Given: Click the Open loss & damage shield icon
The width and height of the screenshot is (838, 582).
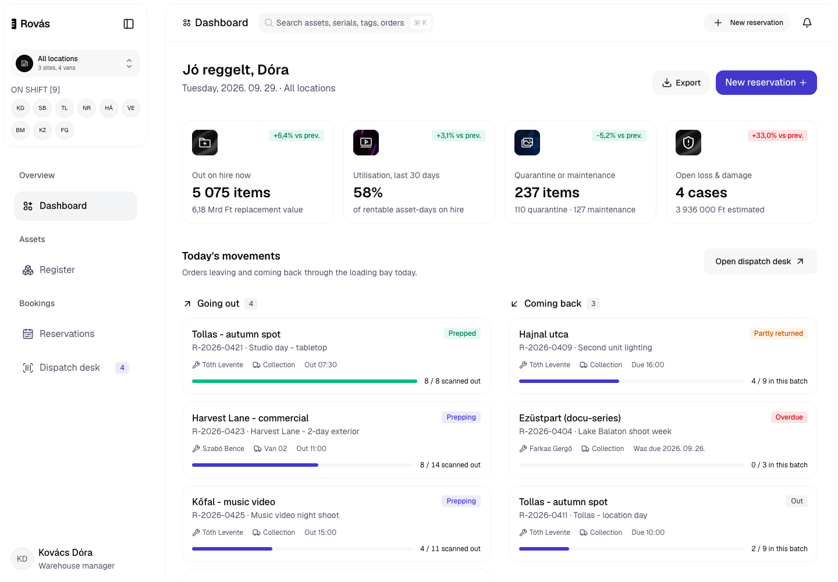Looking at the screenshot, I should tap(688, 143).
